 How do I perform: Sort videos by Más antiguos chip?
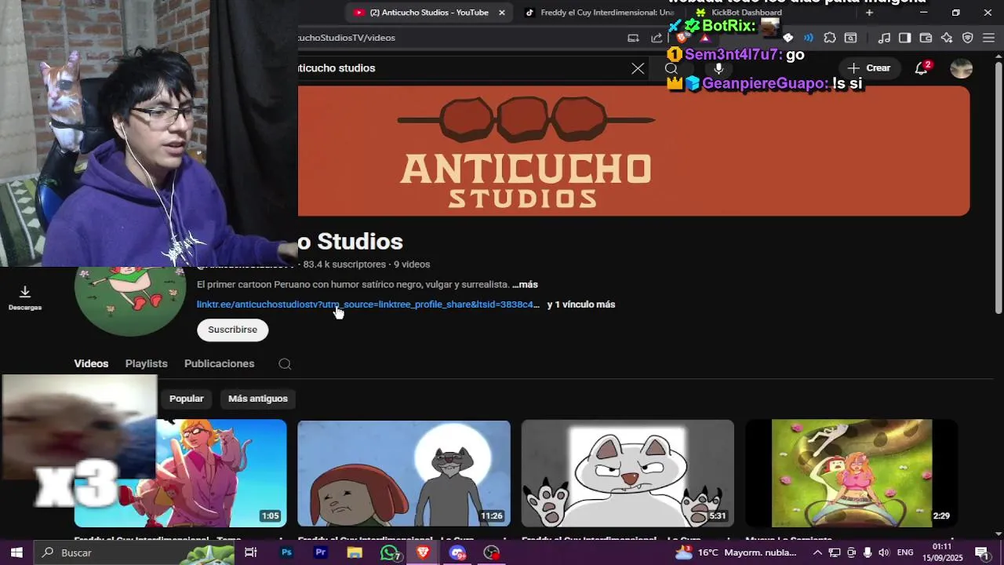[x=258, y=399]
